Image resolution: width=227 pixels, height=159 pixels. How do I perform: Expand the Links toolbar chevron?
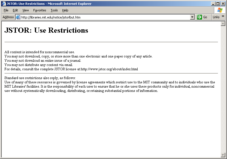point(223,16)
